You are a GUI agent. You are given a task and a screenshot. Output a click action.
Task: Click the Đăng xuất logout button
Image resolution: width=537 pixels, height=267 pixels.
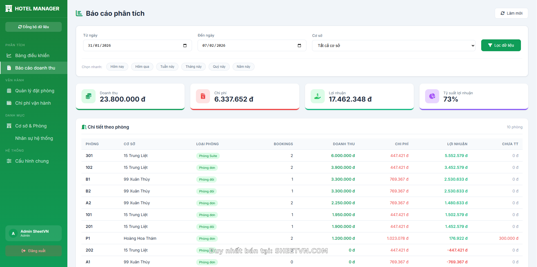pos(34,251)
